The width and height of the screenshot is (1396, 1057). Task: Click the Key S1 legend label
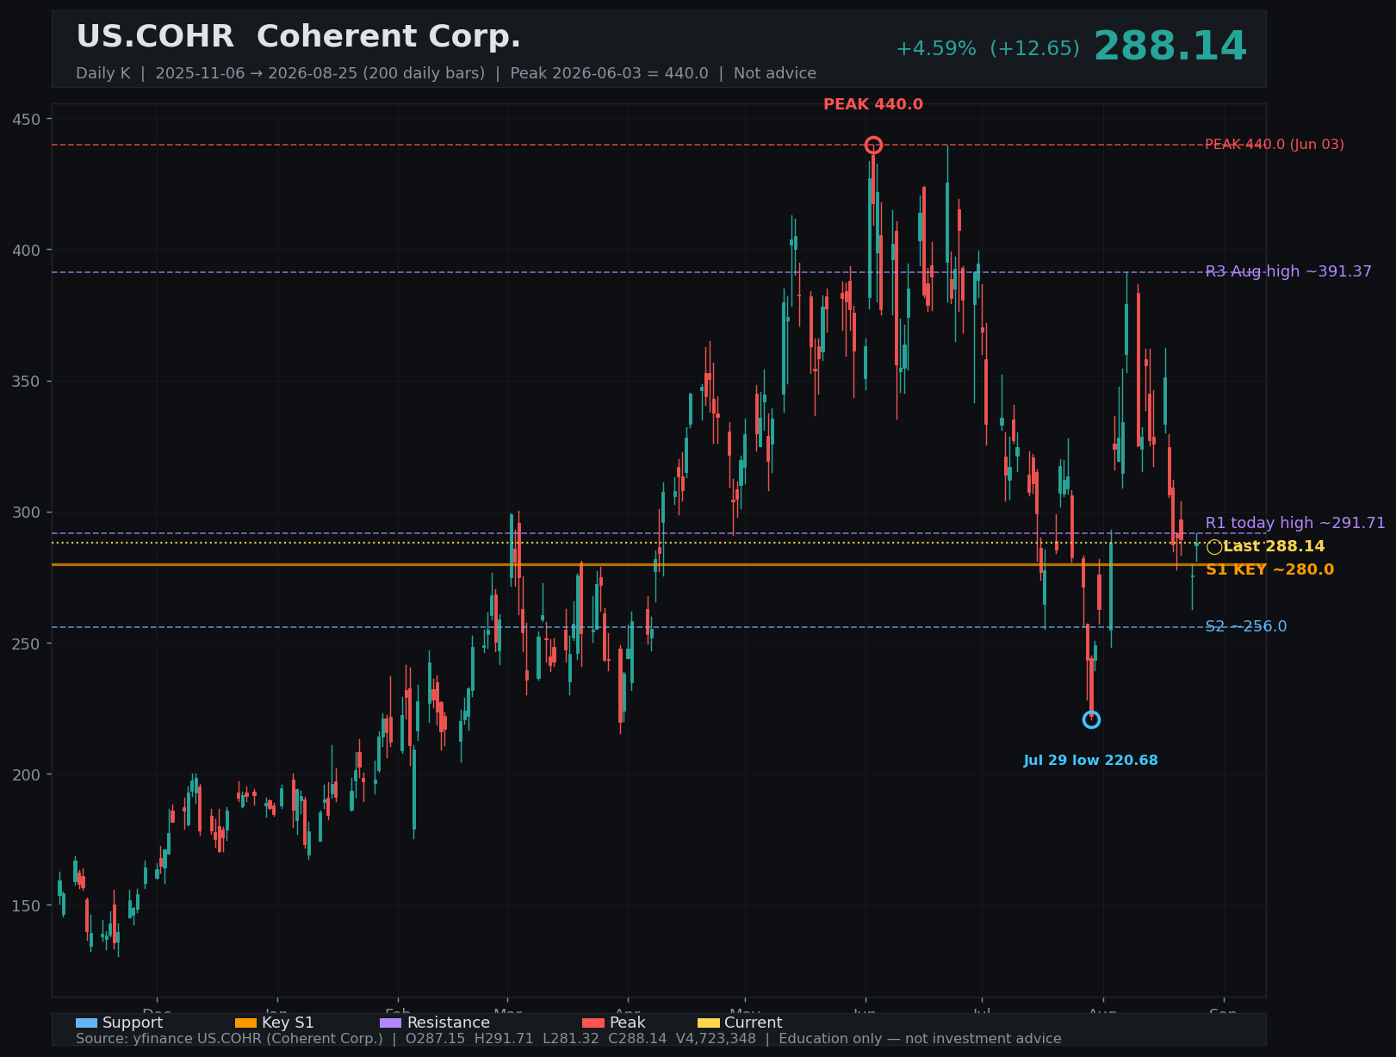[288, 1023]
